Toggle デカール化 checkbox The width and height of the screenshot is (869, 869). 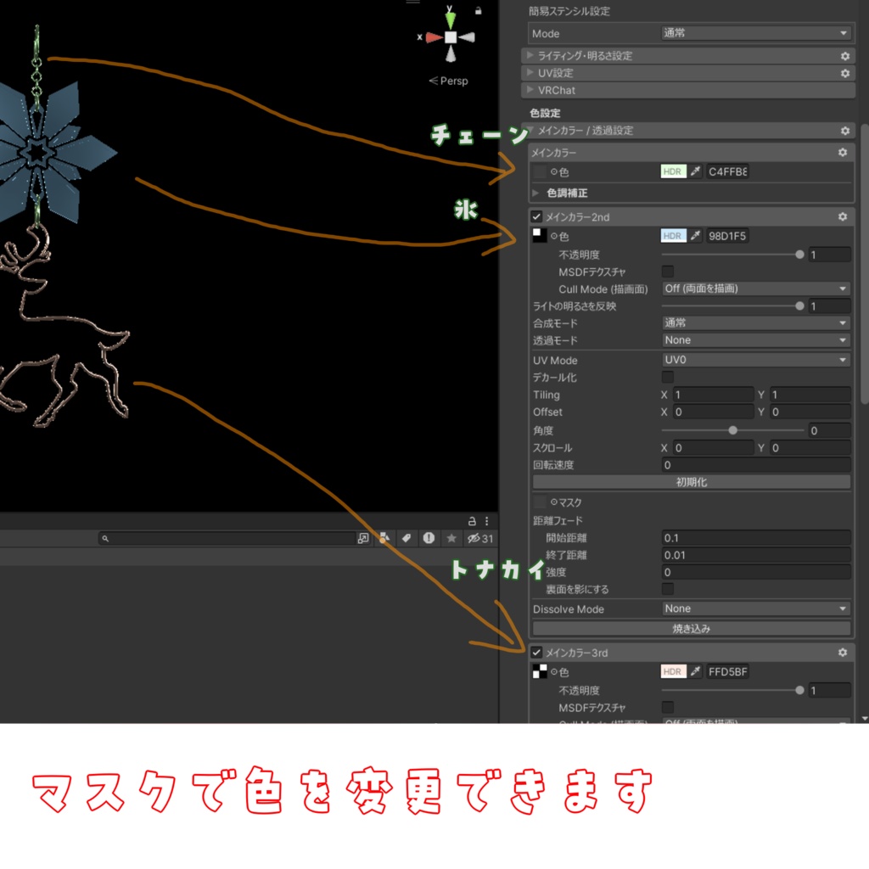[x=668, y=377]
